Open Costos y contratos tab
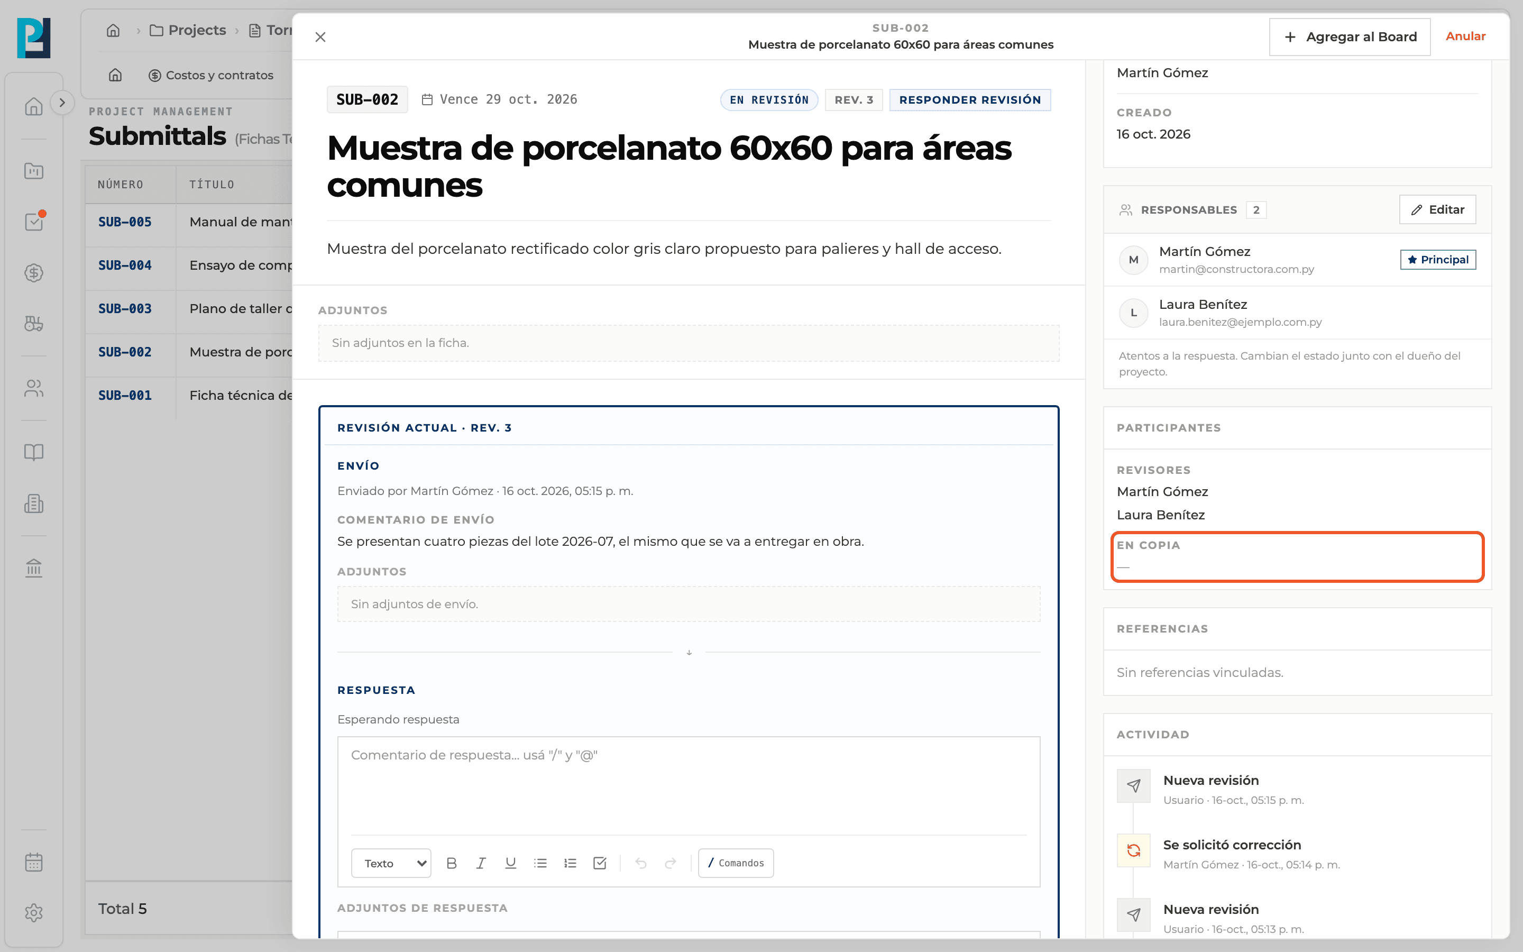 click(x=211, y=75)
